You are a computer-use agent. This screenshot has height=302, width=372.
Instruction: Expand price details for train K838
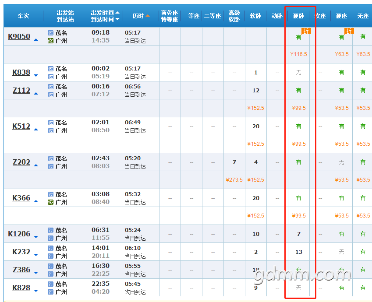[36, 75]
